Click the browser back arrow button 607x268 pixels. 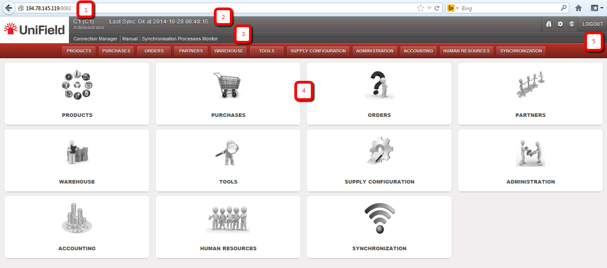(x=8, y=8)
